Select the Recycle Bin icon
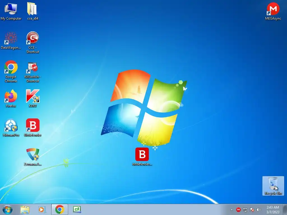Viewport: 287px width, 215px height. [273, 186]
